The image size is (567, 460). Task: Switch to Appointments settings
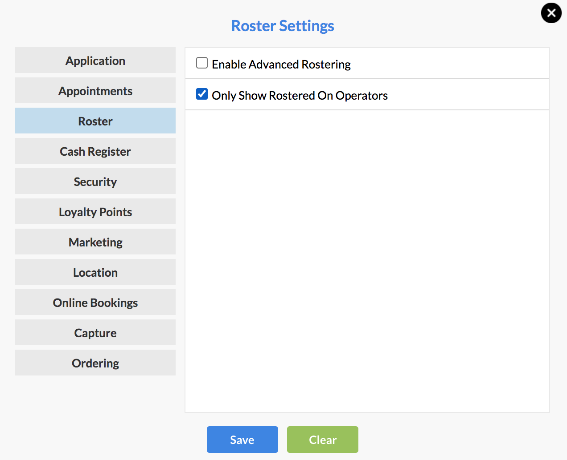95,90
